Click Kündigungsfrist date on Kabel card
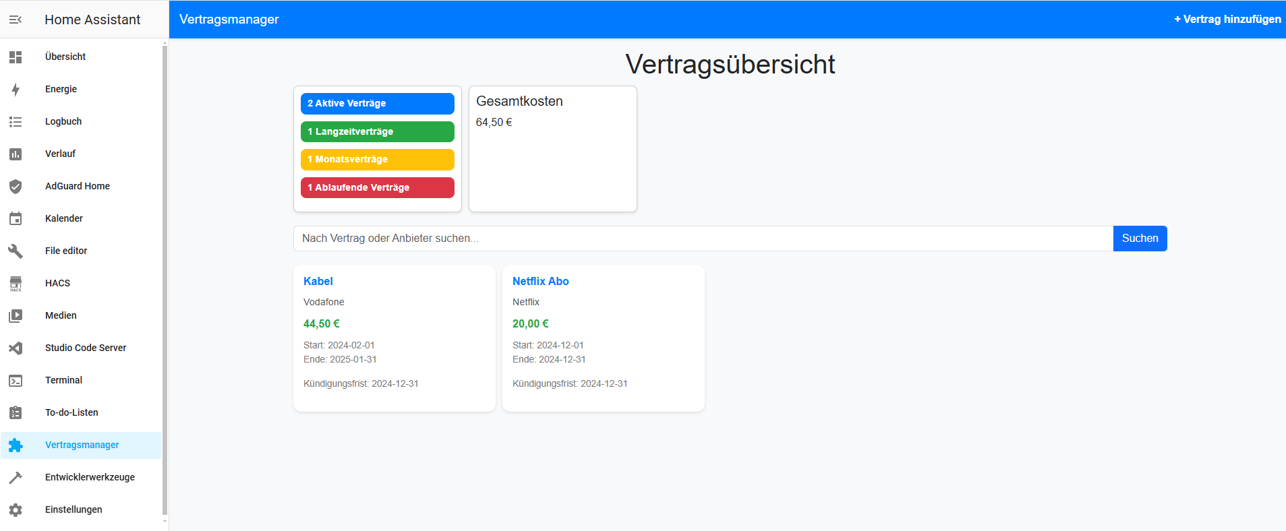Viewport: 1286px width, 531px height. point(361,383)
